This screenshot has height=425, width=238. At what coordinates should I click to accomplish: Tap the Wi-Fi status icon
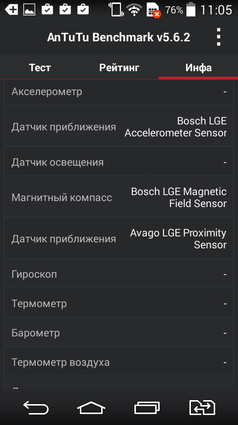pos(134,10)
